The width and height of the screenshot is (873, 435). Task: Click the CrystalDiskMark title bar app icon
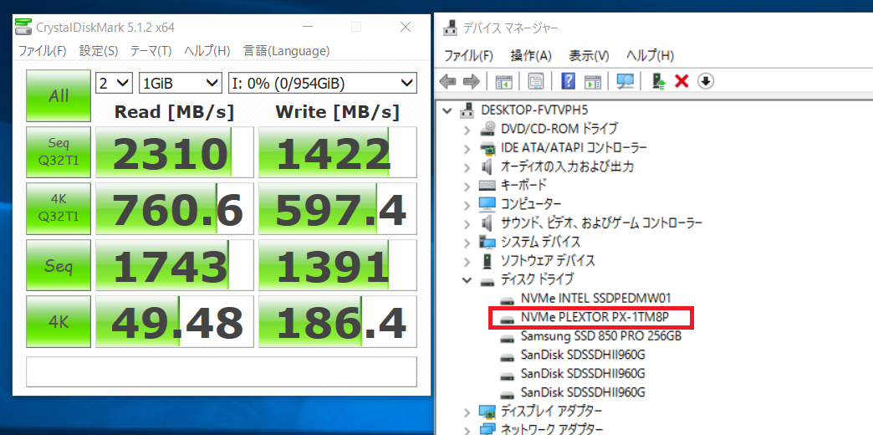coord(23,27)
